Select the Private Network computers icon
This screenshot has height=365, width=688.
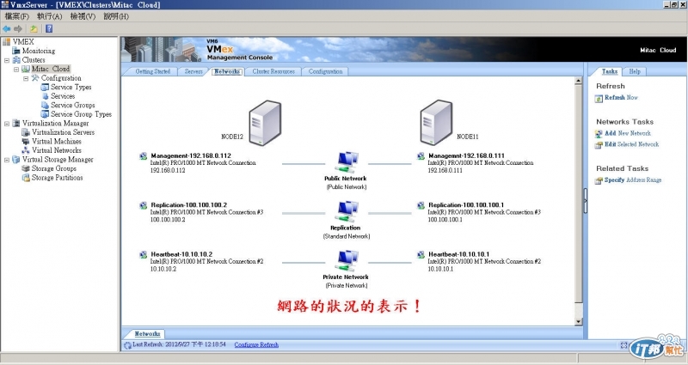pos(347,262)
